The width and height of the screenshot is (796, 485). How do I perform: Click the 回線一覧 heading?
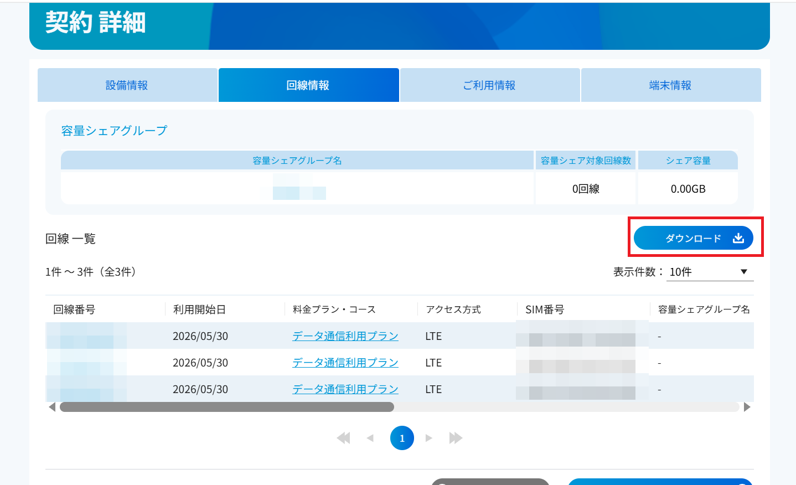(70, 239)
